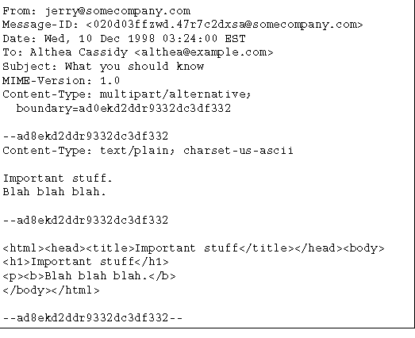Click the h1 Important stuff line
Image resolution: width=415 pixels, height=338 pixels.
click(86, 262)
